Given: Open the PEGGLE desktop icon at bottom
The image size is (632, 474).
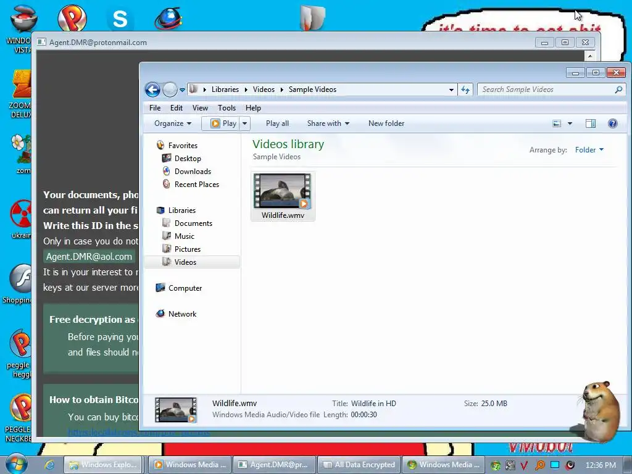Looking at the screenshot, I should click(x=19, y=418).
